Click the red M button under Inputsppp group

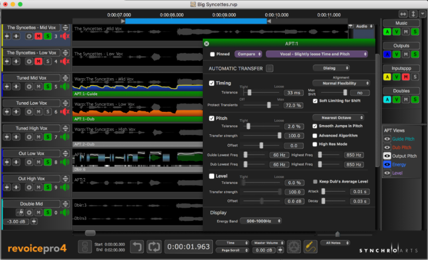(406, 77)
